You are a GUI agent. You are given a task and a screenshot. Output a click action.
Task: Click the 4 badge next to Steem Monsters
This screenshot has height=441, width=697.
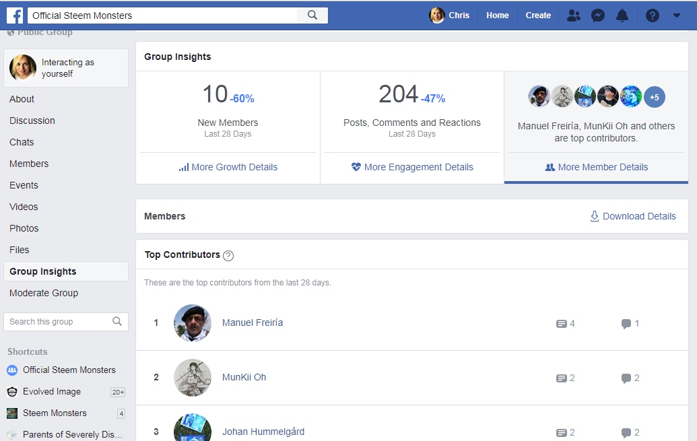[121, 414]
